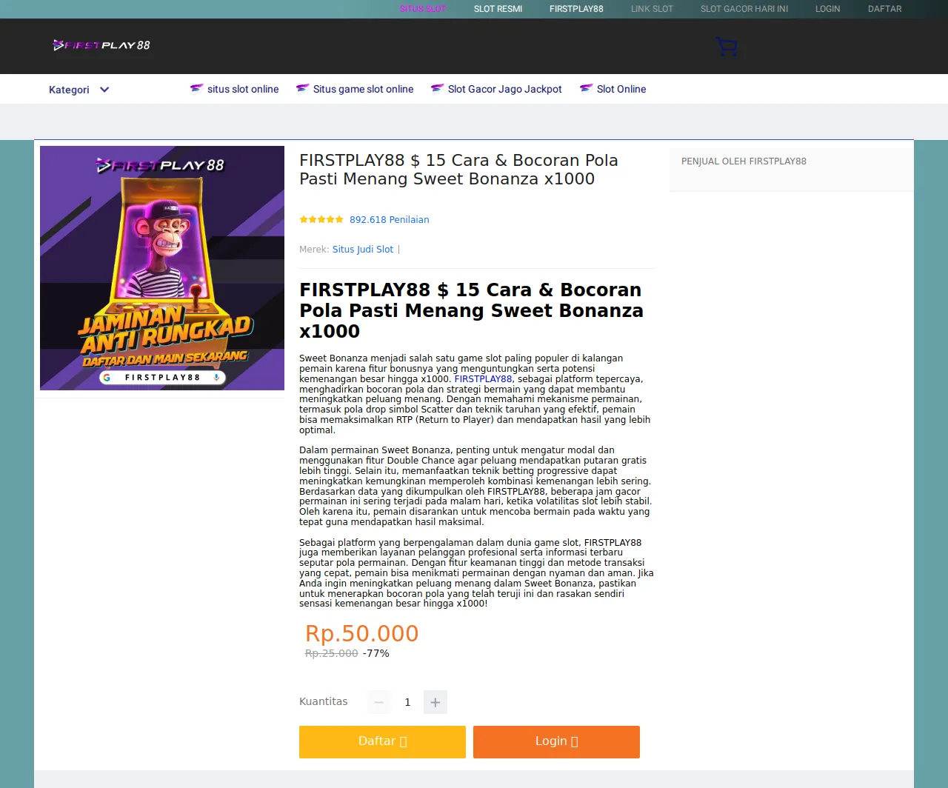Click the FIRSTPLAY88 logo in header
Viewport: 948px width, 788px height.
point(101,45)
